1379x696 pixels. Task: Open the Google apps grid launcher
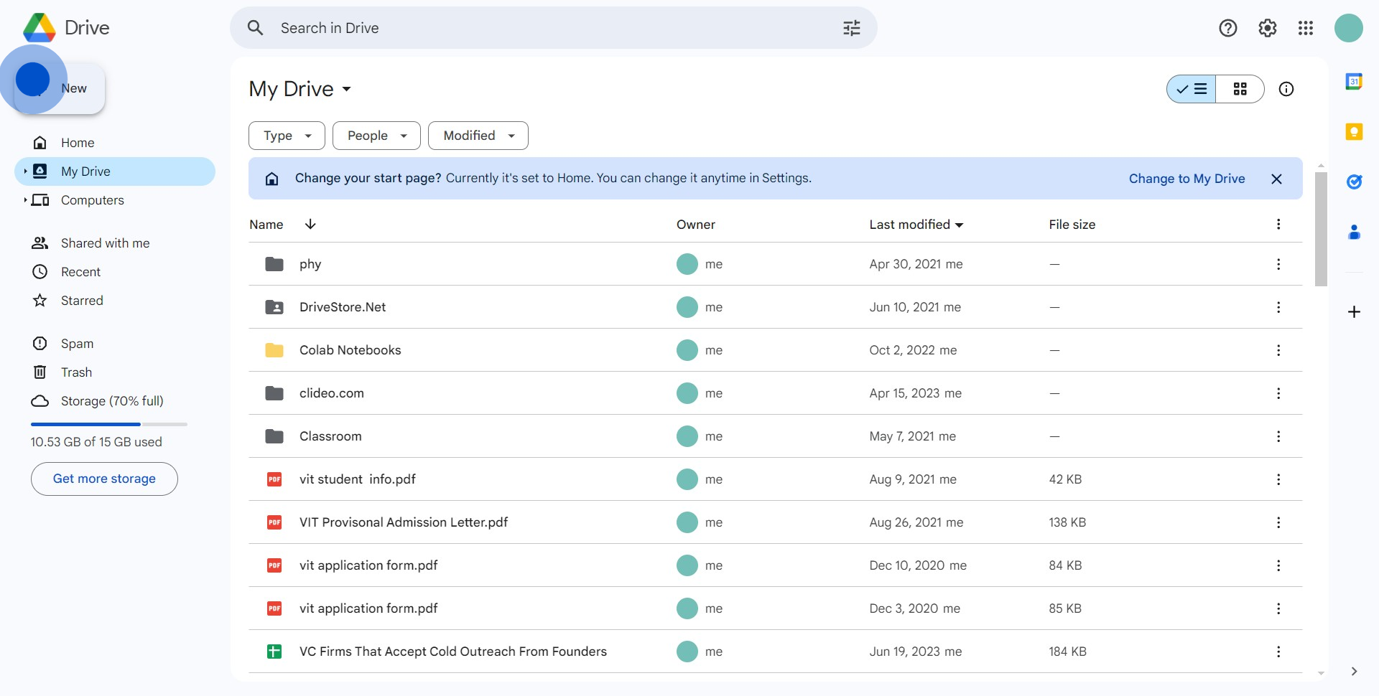point(1306,28)
